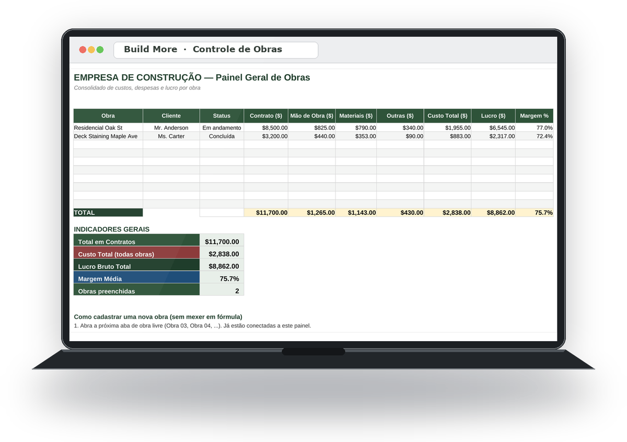Click the 77.0% margin cell
The height and width of the screenshot is (442, 627).
[x=535, y=127]
